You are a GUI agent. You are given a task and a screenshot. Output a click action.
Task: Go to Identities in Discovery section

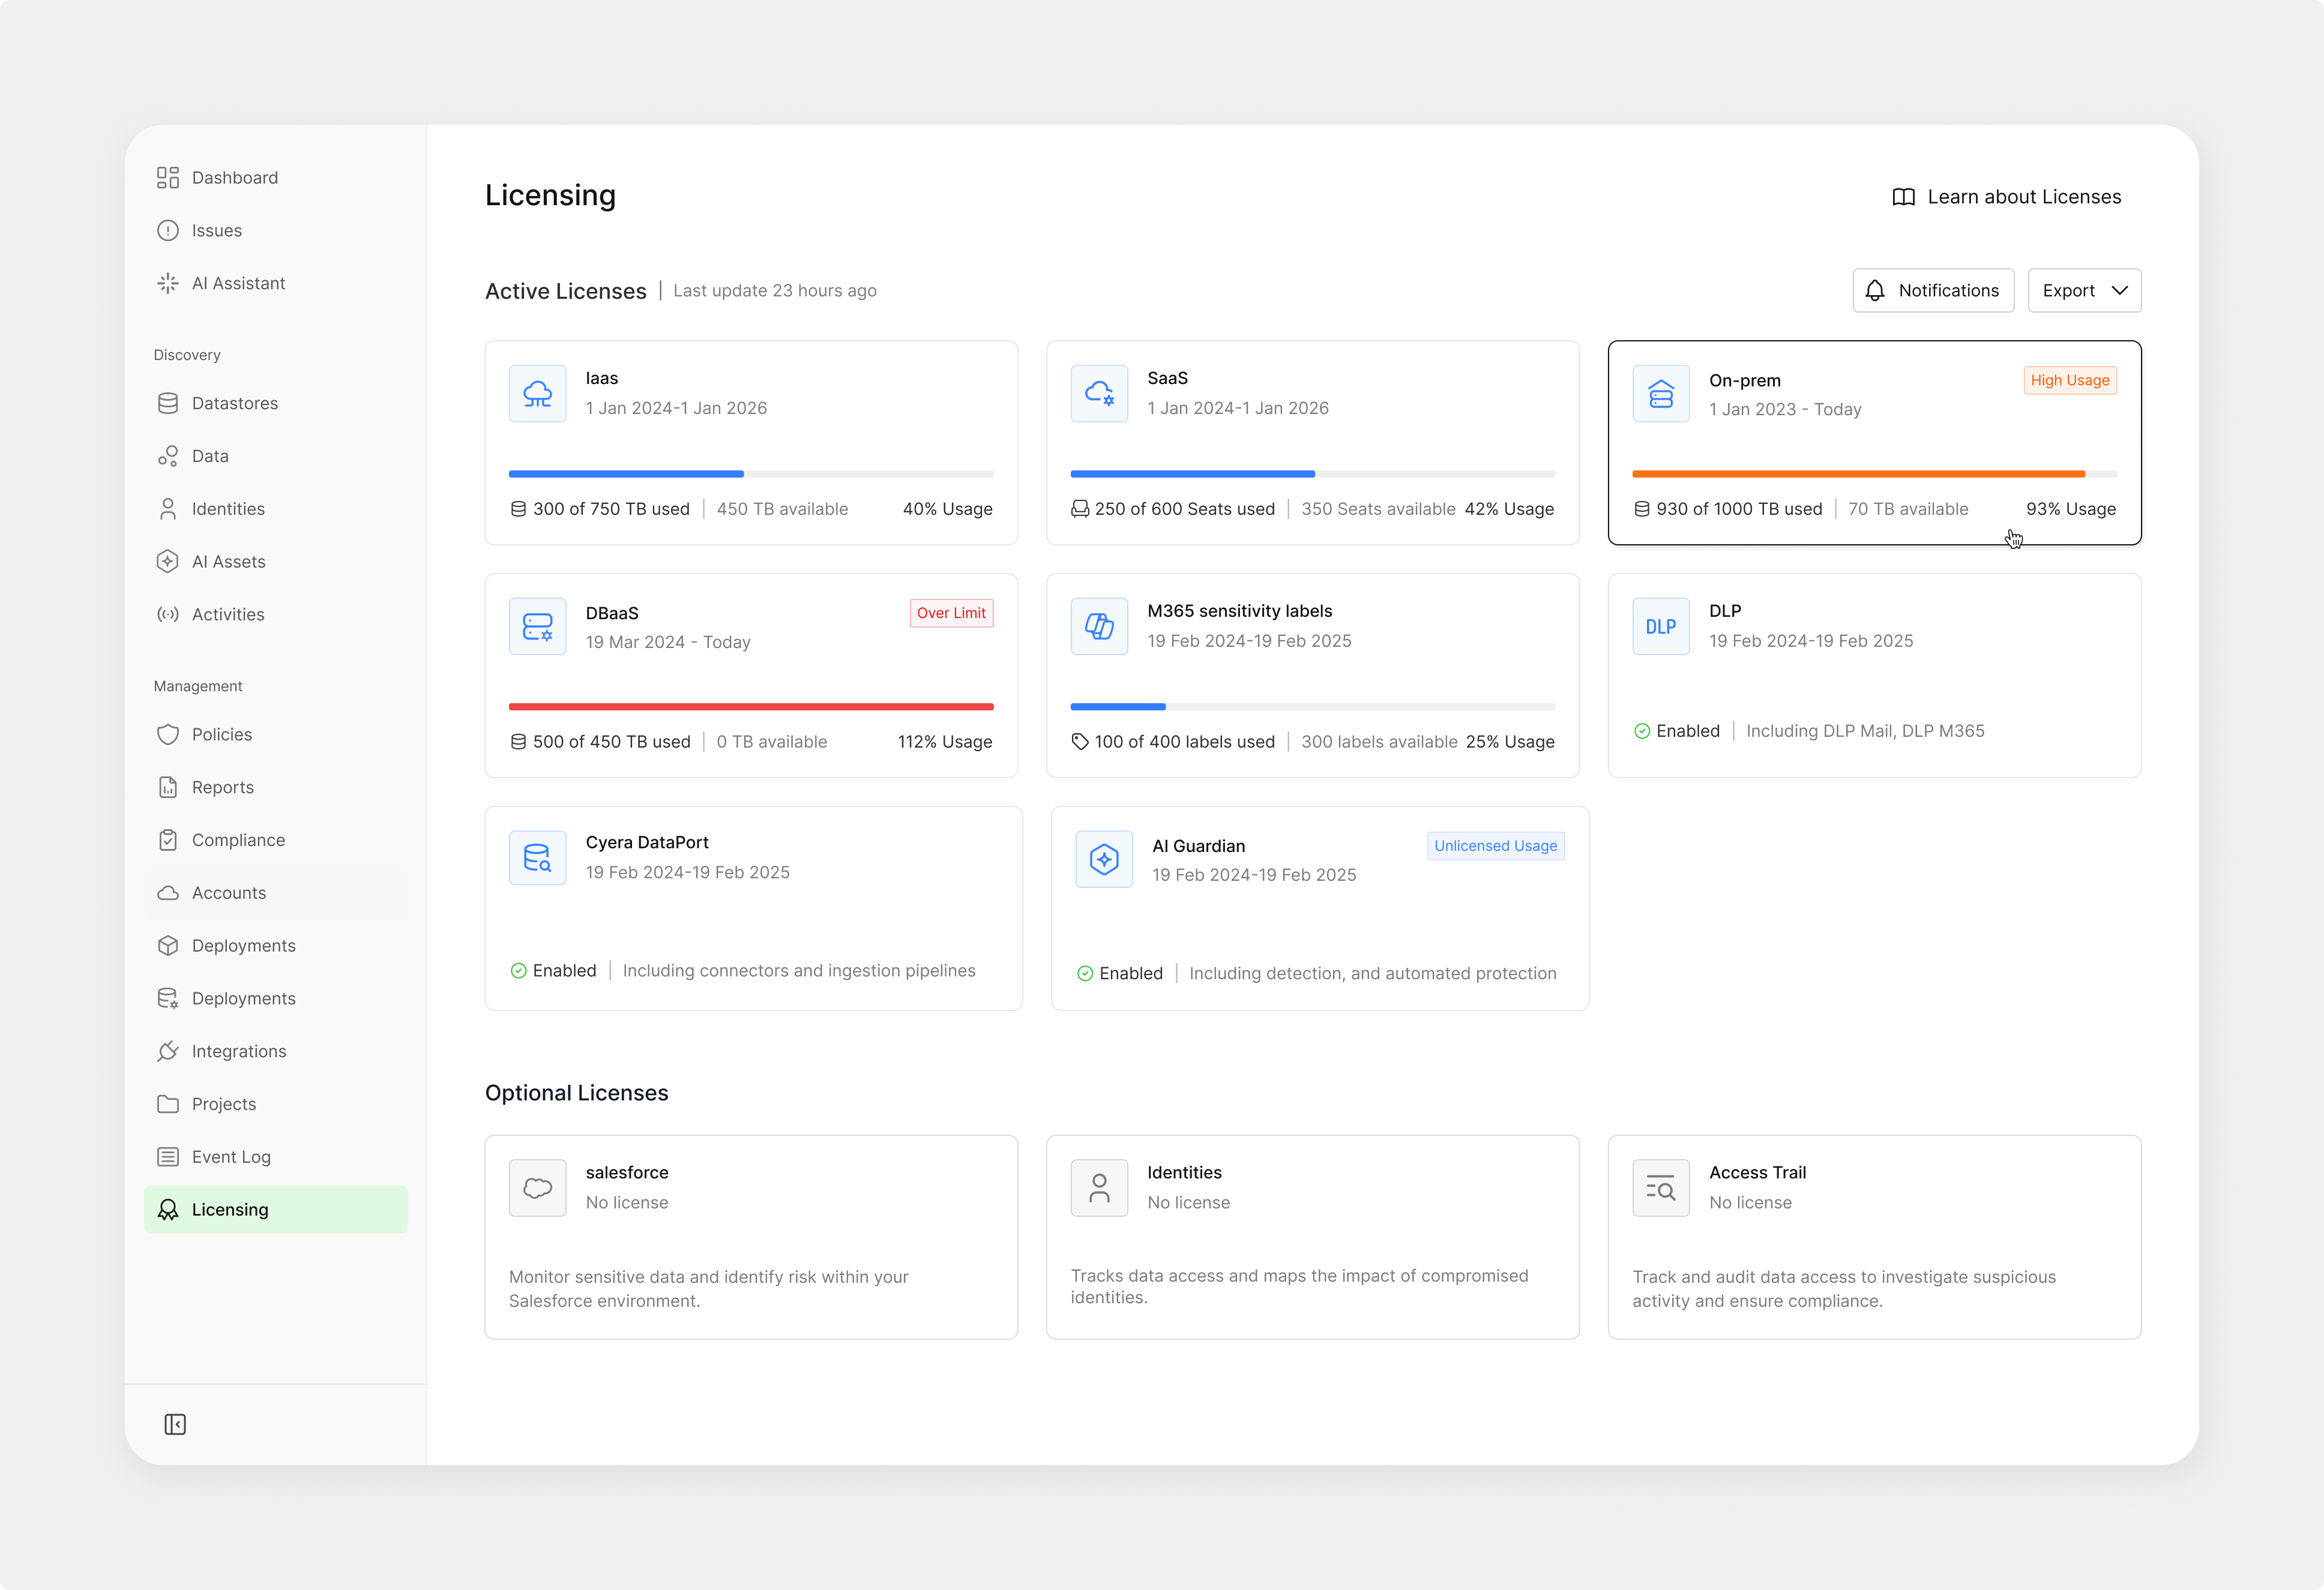[276, 509]
